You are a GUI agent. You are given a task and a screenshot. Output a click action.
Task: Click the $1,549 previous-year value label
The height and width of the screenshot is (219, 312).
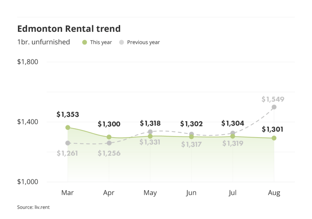273,99
